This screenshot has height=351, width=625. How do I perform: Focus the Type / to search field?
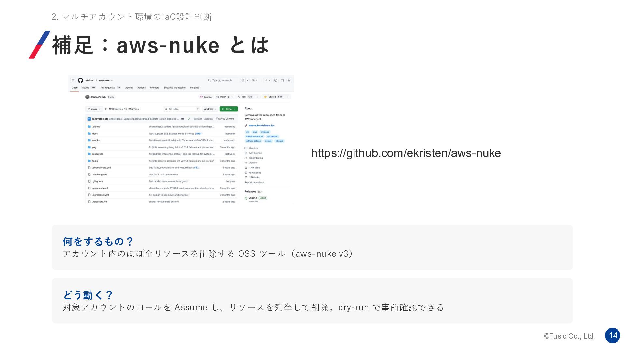[x=223, y=80]
